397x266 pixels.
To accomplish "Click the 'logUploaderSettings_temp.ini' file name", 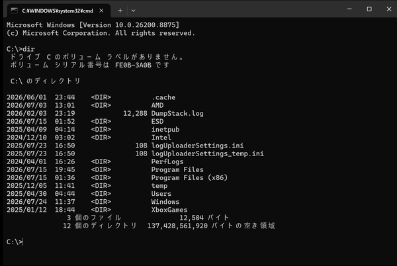I will (207, 154).
